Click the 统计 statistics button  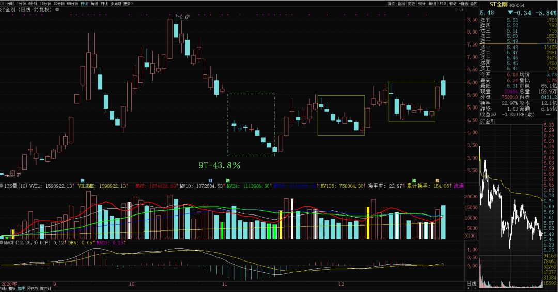pyautogui.click(x=422, y=4)
